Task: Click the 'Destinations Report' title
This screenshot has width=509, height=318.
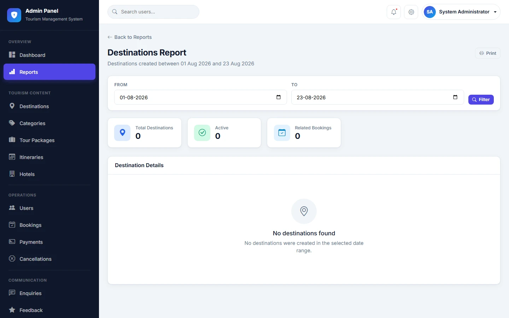Action: pos(147,53)
